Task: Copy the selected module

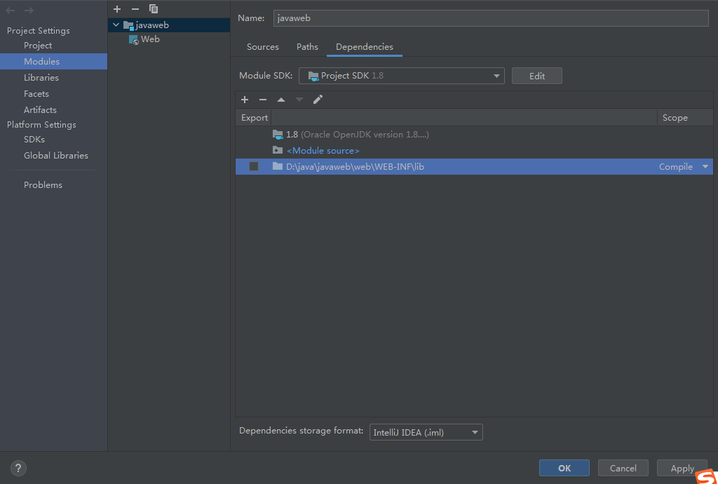Action: click(x=154, y=9)
